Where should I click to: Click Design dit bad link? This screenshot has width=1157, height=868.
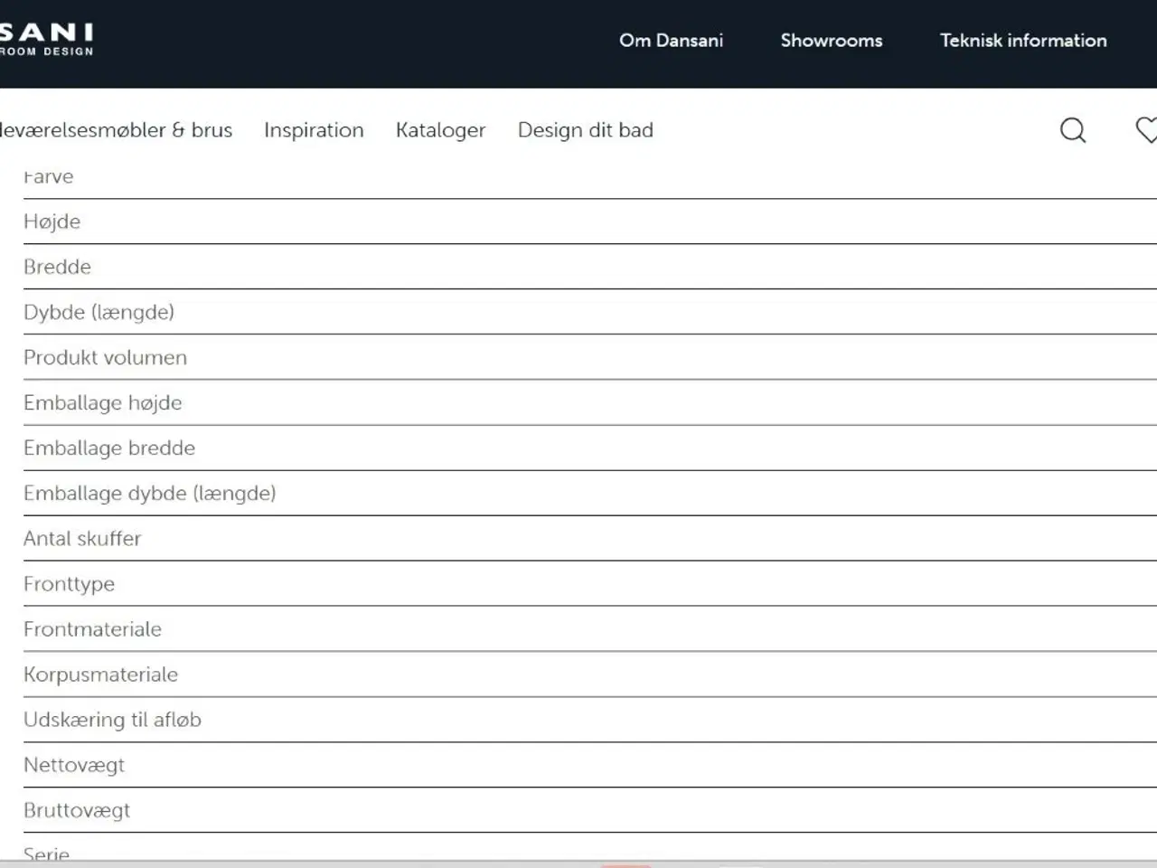pos(585,130)
